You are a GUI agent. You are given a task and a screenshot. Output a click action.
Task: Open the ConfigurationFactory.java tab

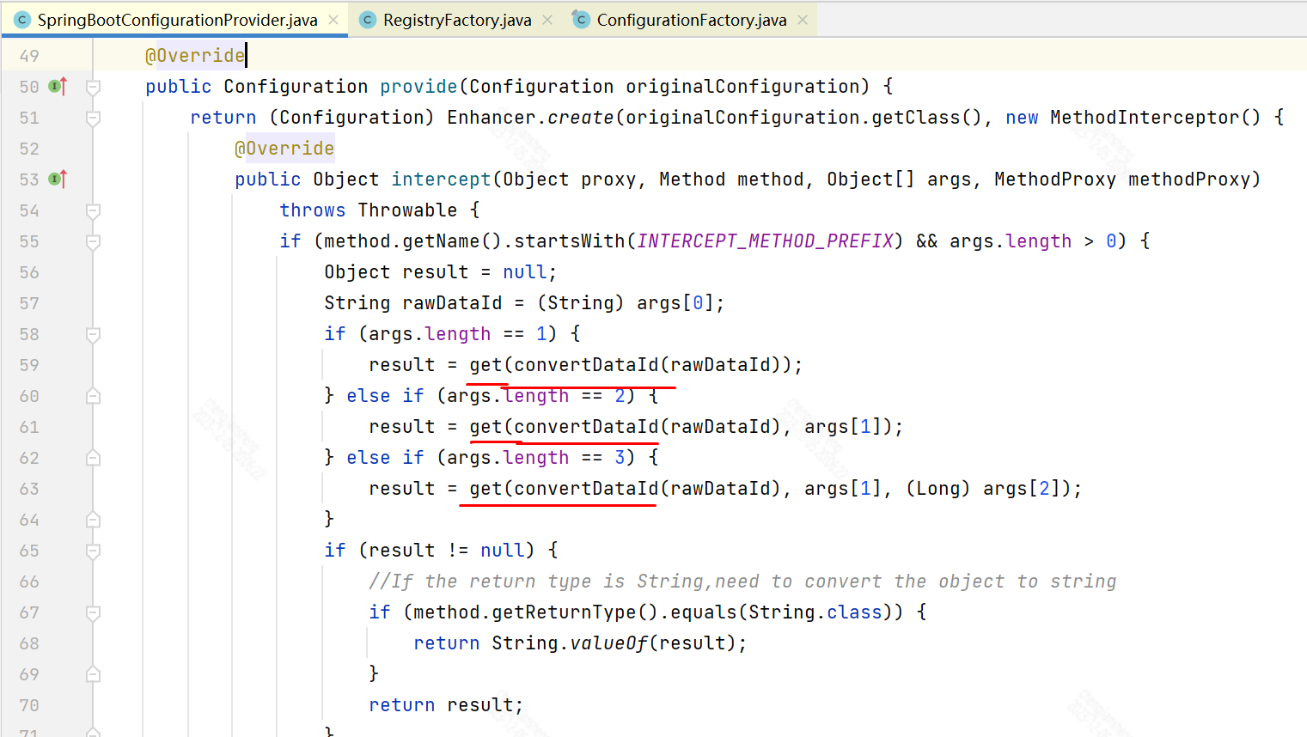coord(692,20)
